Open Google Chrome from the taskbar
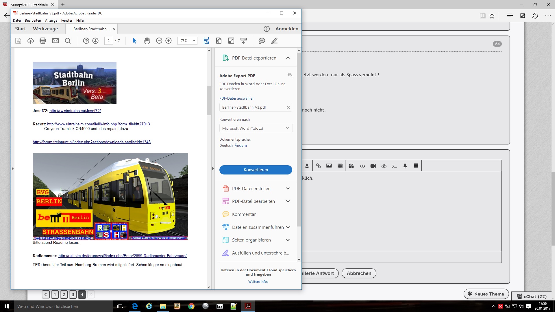 pyautogui.click(x=191, y=306)
